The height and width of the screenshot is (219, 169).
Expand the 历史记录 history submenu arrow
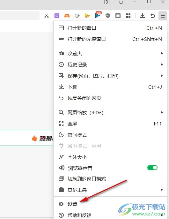pos(162,64)
